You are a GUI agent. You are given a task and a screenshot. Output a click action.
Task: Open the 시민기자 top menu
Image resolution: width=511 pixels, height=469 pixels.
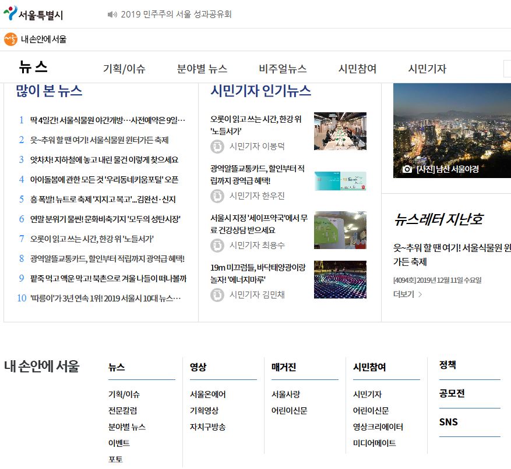tap(427, 69)
